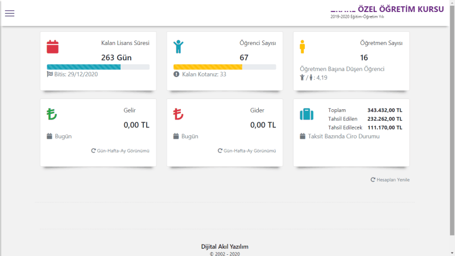The width and height of the screenshot is (455, 256).
Task: Click the yellow teacher figure icon
Action: (x=303, y=47)
